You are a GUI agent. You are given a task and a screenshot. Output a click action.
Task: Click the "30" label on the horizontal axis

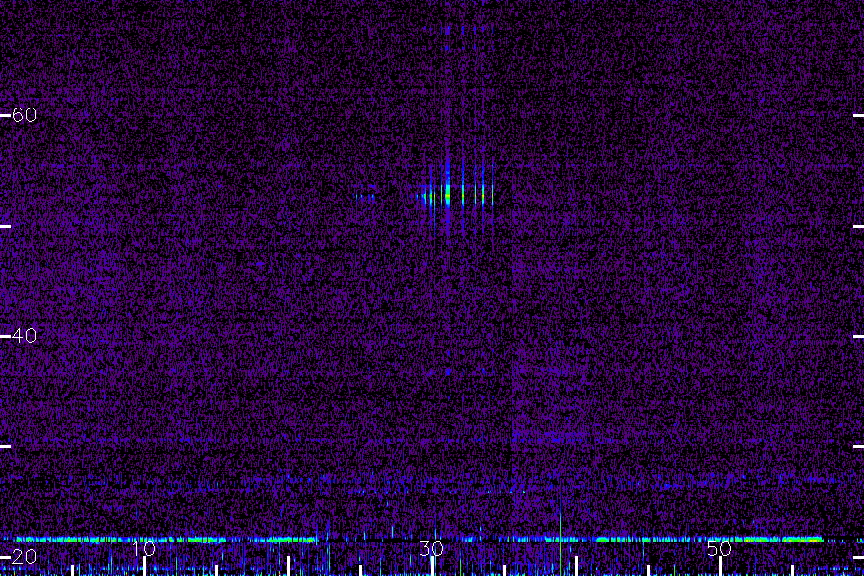tap(431, 548)
